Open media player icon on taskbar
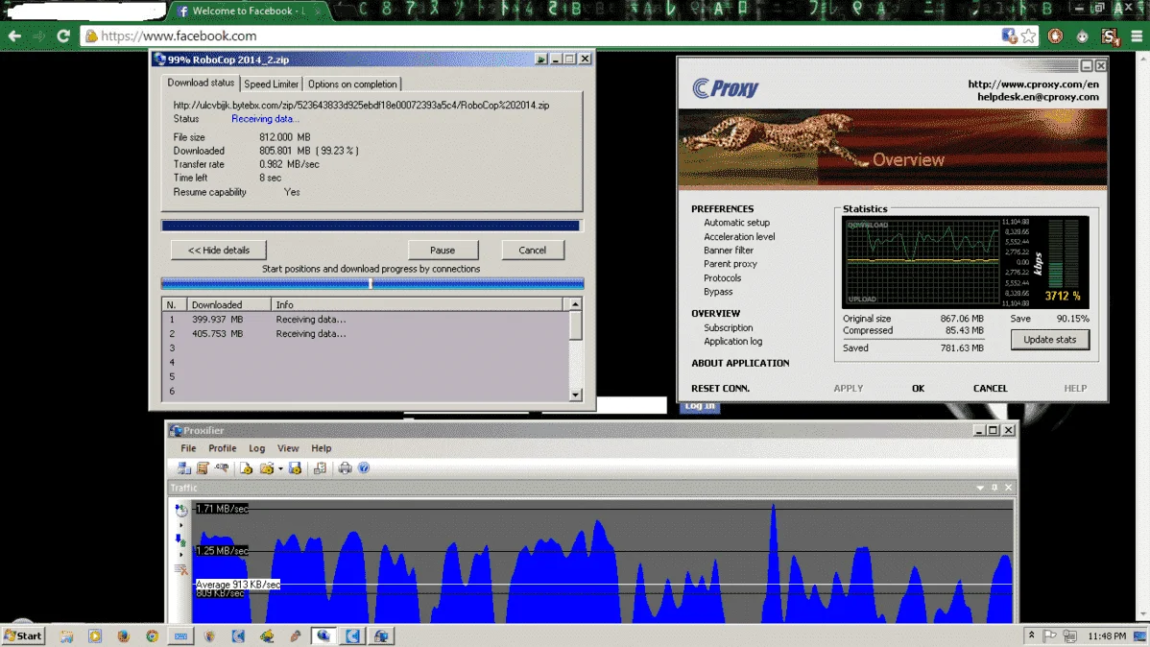 (x=95, y=636)
